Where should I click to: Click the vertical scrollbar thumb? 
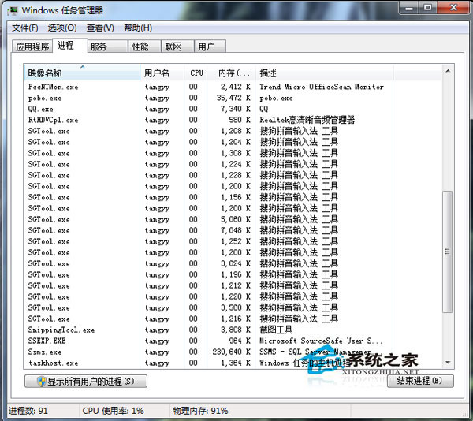pos(447,251)
